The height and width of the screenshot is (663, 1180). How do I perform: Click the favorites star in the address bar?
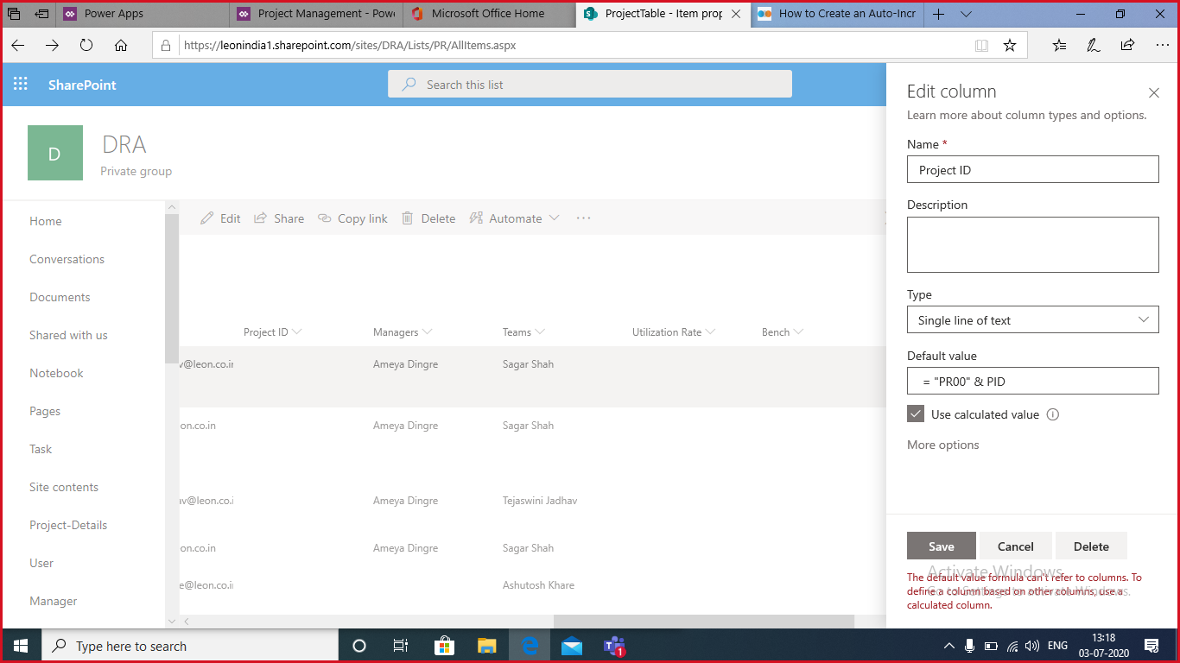tap(1010, 45)
